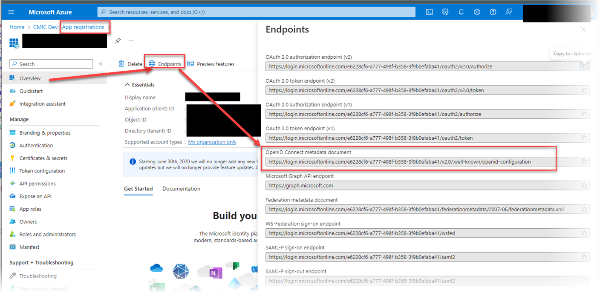Copy the SAML-P sign-on endpoint
Screen dimensions: 600x293
(x=585, y=257)
